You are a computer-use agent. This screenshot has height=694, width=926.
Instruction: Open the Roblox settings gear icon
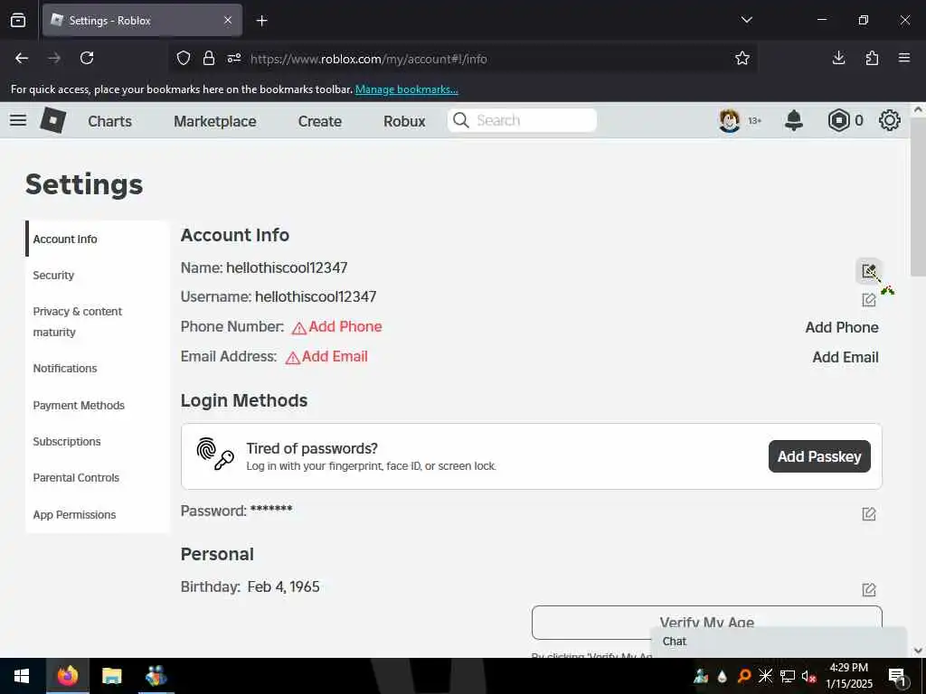890,120
